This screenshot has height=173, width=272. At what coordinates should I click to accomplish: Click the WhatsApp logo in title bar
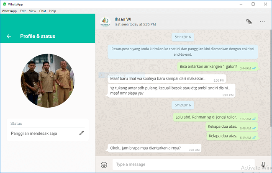pos(5,4)
